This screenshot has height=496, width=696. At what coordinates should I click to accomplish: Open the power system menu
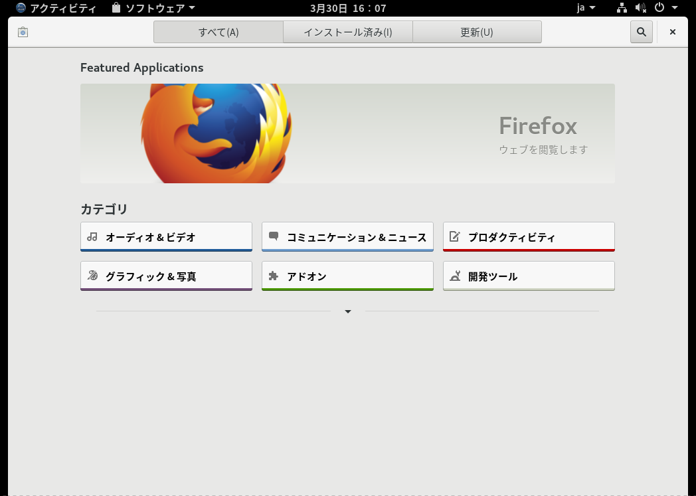[x=666, y=7]
